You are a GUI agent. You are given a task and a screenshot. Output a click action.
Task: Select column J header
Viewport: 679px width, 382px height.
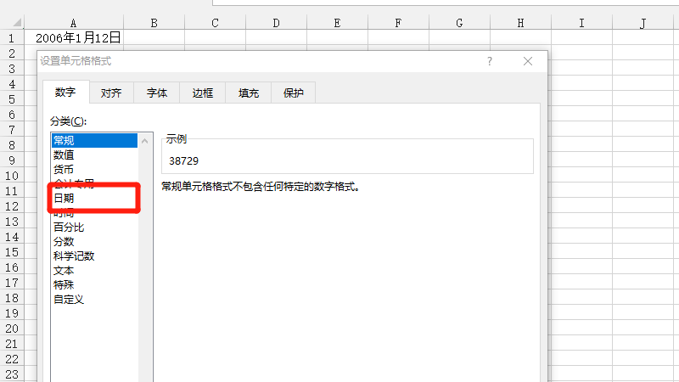tap(643, 23)
